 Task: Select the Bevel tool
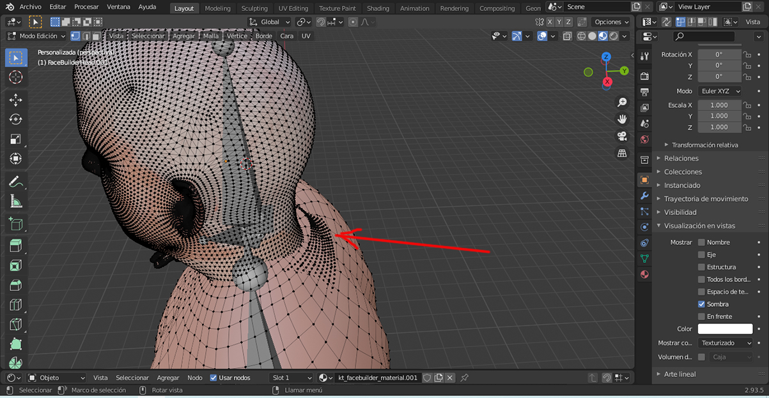pyautogui.click(x=16, y=286)
